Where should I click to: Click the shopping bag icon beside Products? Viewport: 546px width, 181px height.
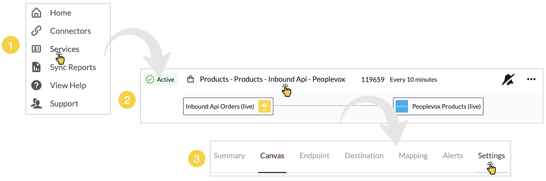click(190, 79)
